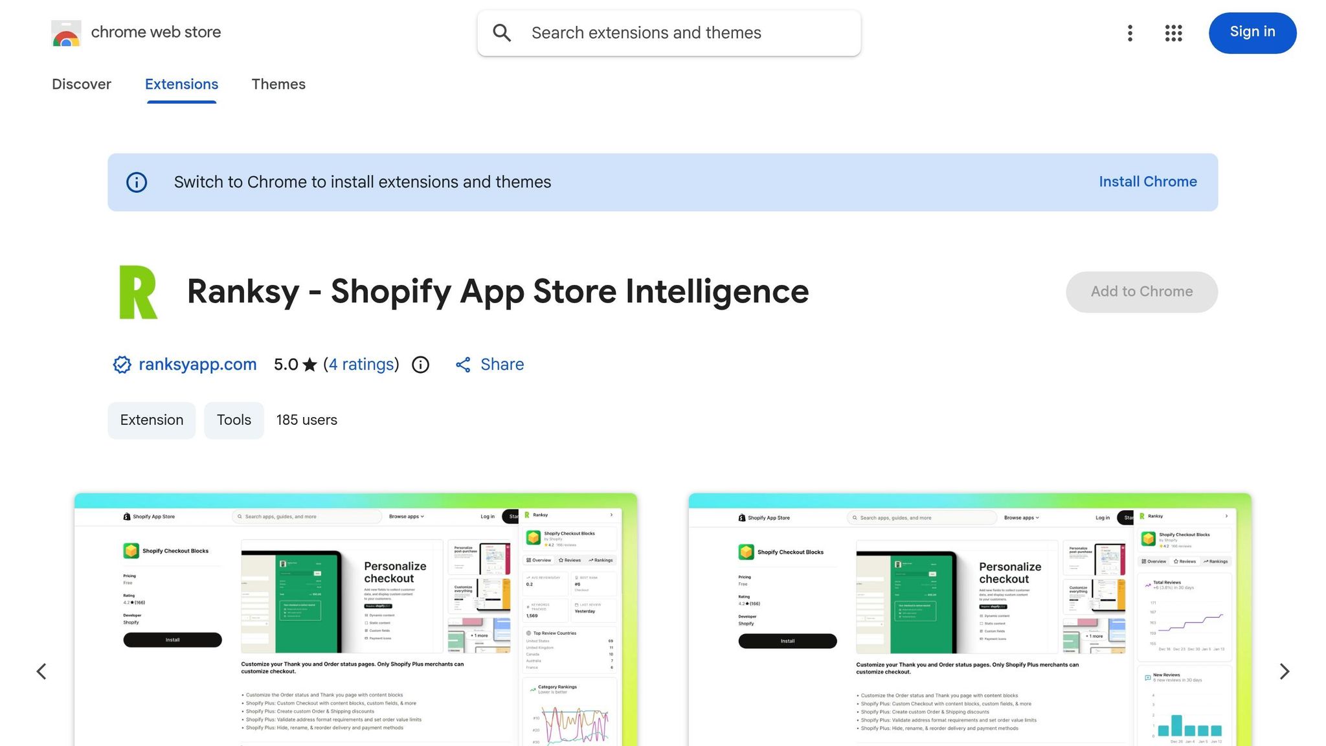Click the Tools category chip

(x=234, y=420)
